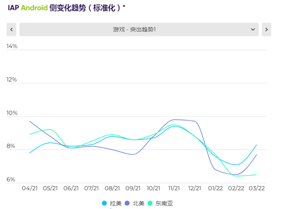Click the 东南亚 line endpoint at 03/22
The width and height of the screenshot is (281, 209).
click(x=256, y=174)
